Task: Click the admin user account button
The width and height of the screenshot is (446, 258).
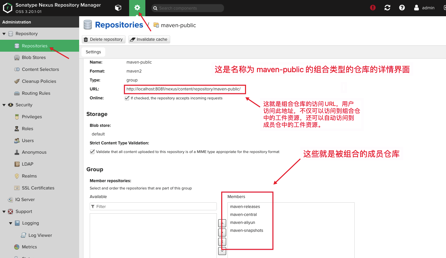Action: coord(424,8)
